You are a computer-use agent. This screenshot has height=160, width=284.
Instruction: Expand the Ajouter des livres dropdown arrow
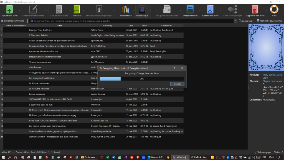pyautogui.click(x=20, y=11)
